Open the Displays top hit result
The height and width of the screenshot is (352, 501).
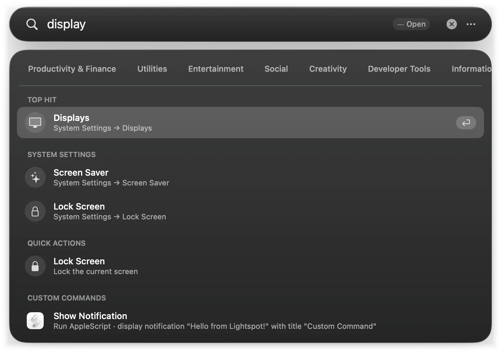pyautogui.click(x=250, y=123)
